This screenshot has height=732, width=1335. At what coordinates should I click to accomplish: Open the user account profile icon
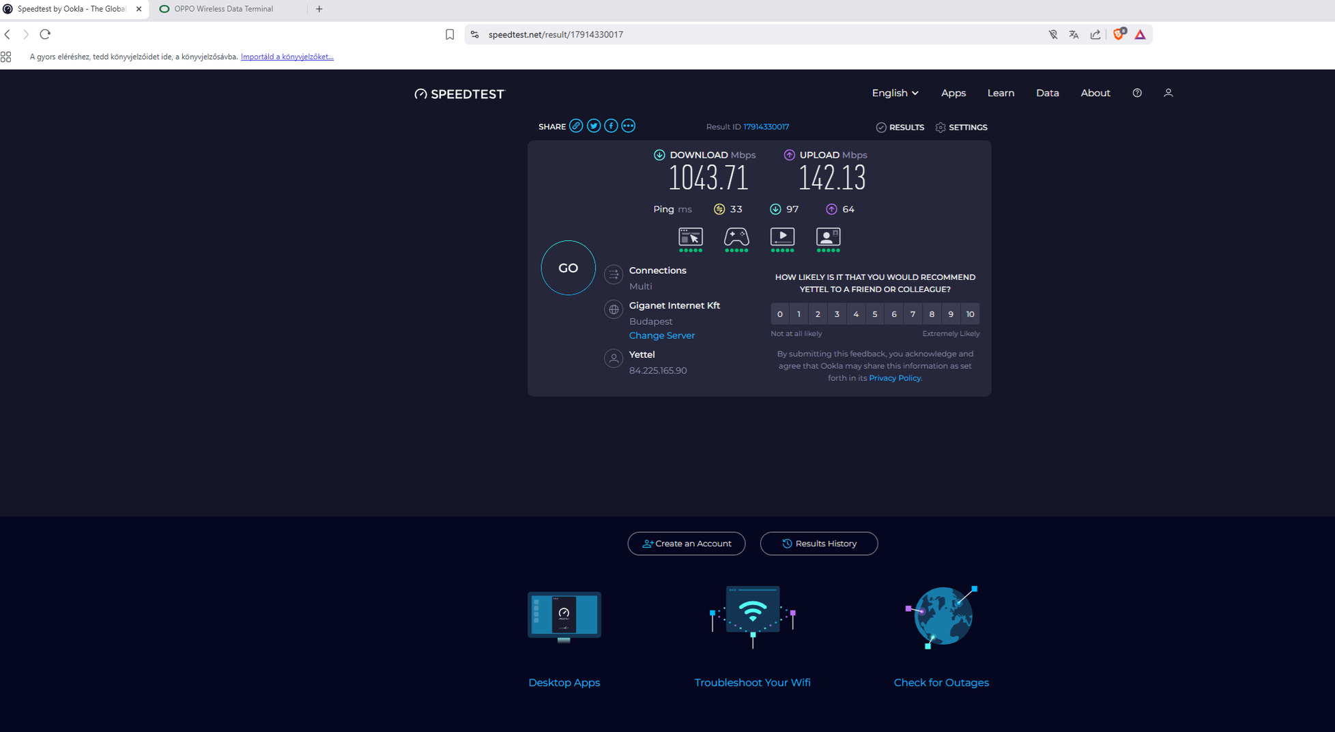tap(1168, 93)
